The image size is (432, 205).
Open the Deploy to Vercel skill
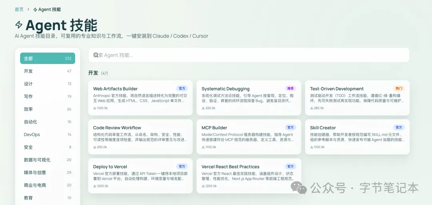140,176
